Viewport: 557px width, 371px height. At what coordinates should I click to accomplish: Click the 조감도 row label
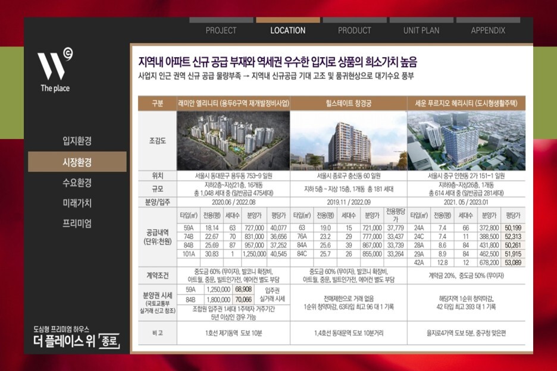click(x=157, y=140)
